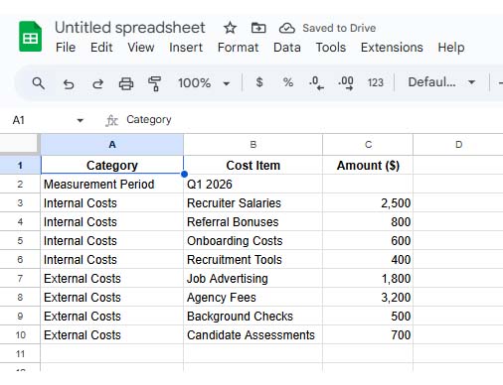503x385 pixels.
Task: Click the cloud Saved to Drive icon
Action: [287, 28]
